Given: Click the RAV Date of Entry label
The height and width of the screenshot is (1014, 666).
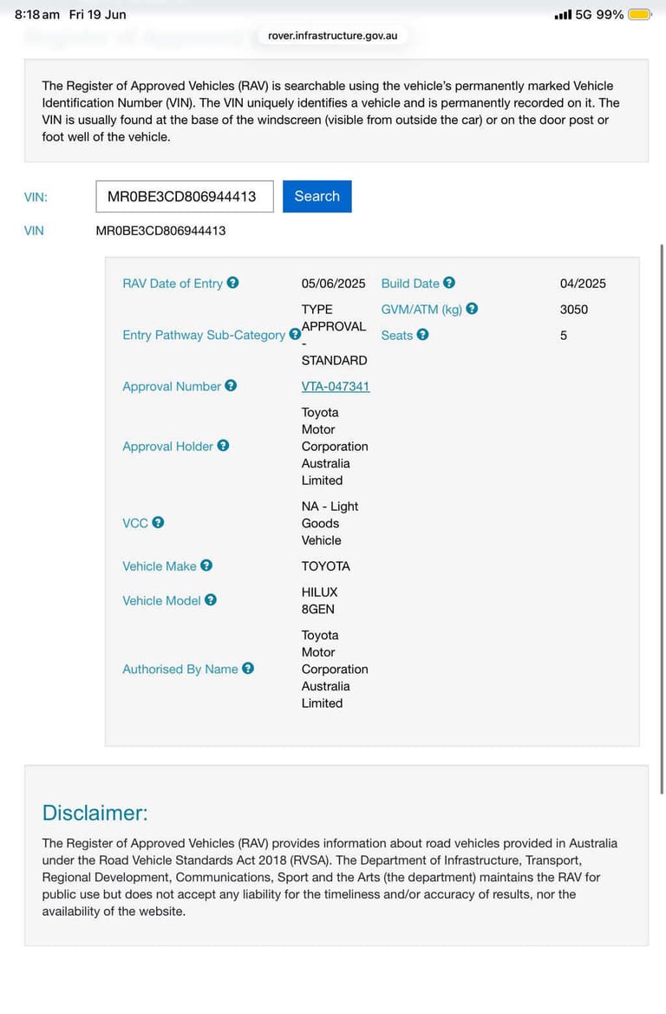Looking at the screenshot, I should [x=173, y=284].
